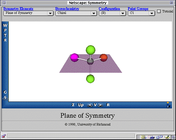Follow the Symmetry Elements link

[x=18, y=9]
